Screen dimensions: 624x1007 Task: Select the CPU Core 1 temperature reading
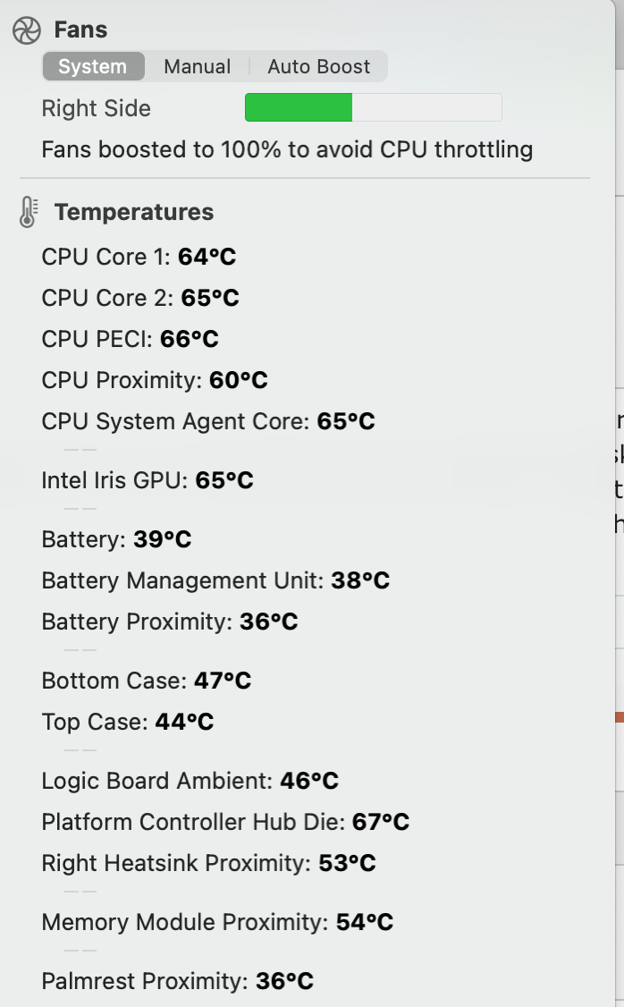[x=139, y=258]
